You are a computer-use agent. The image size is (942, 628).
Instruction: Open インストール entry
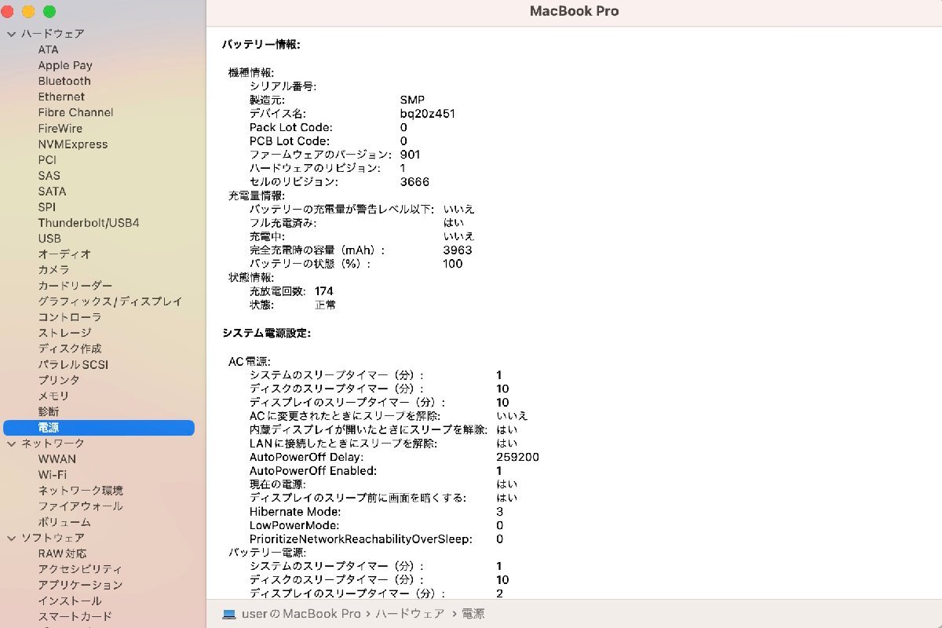(70, 601)
